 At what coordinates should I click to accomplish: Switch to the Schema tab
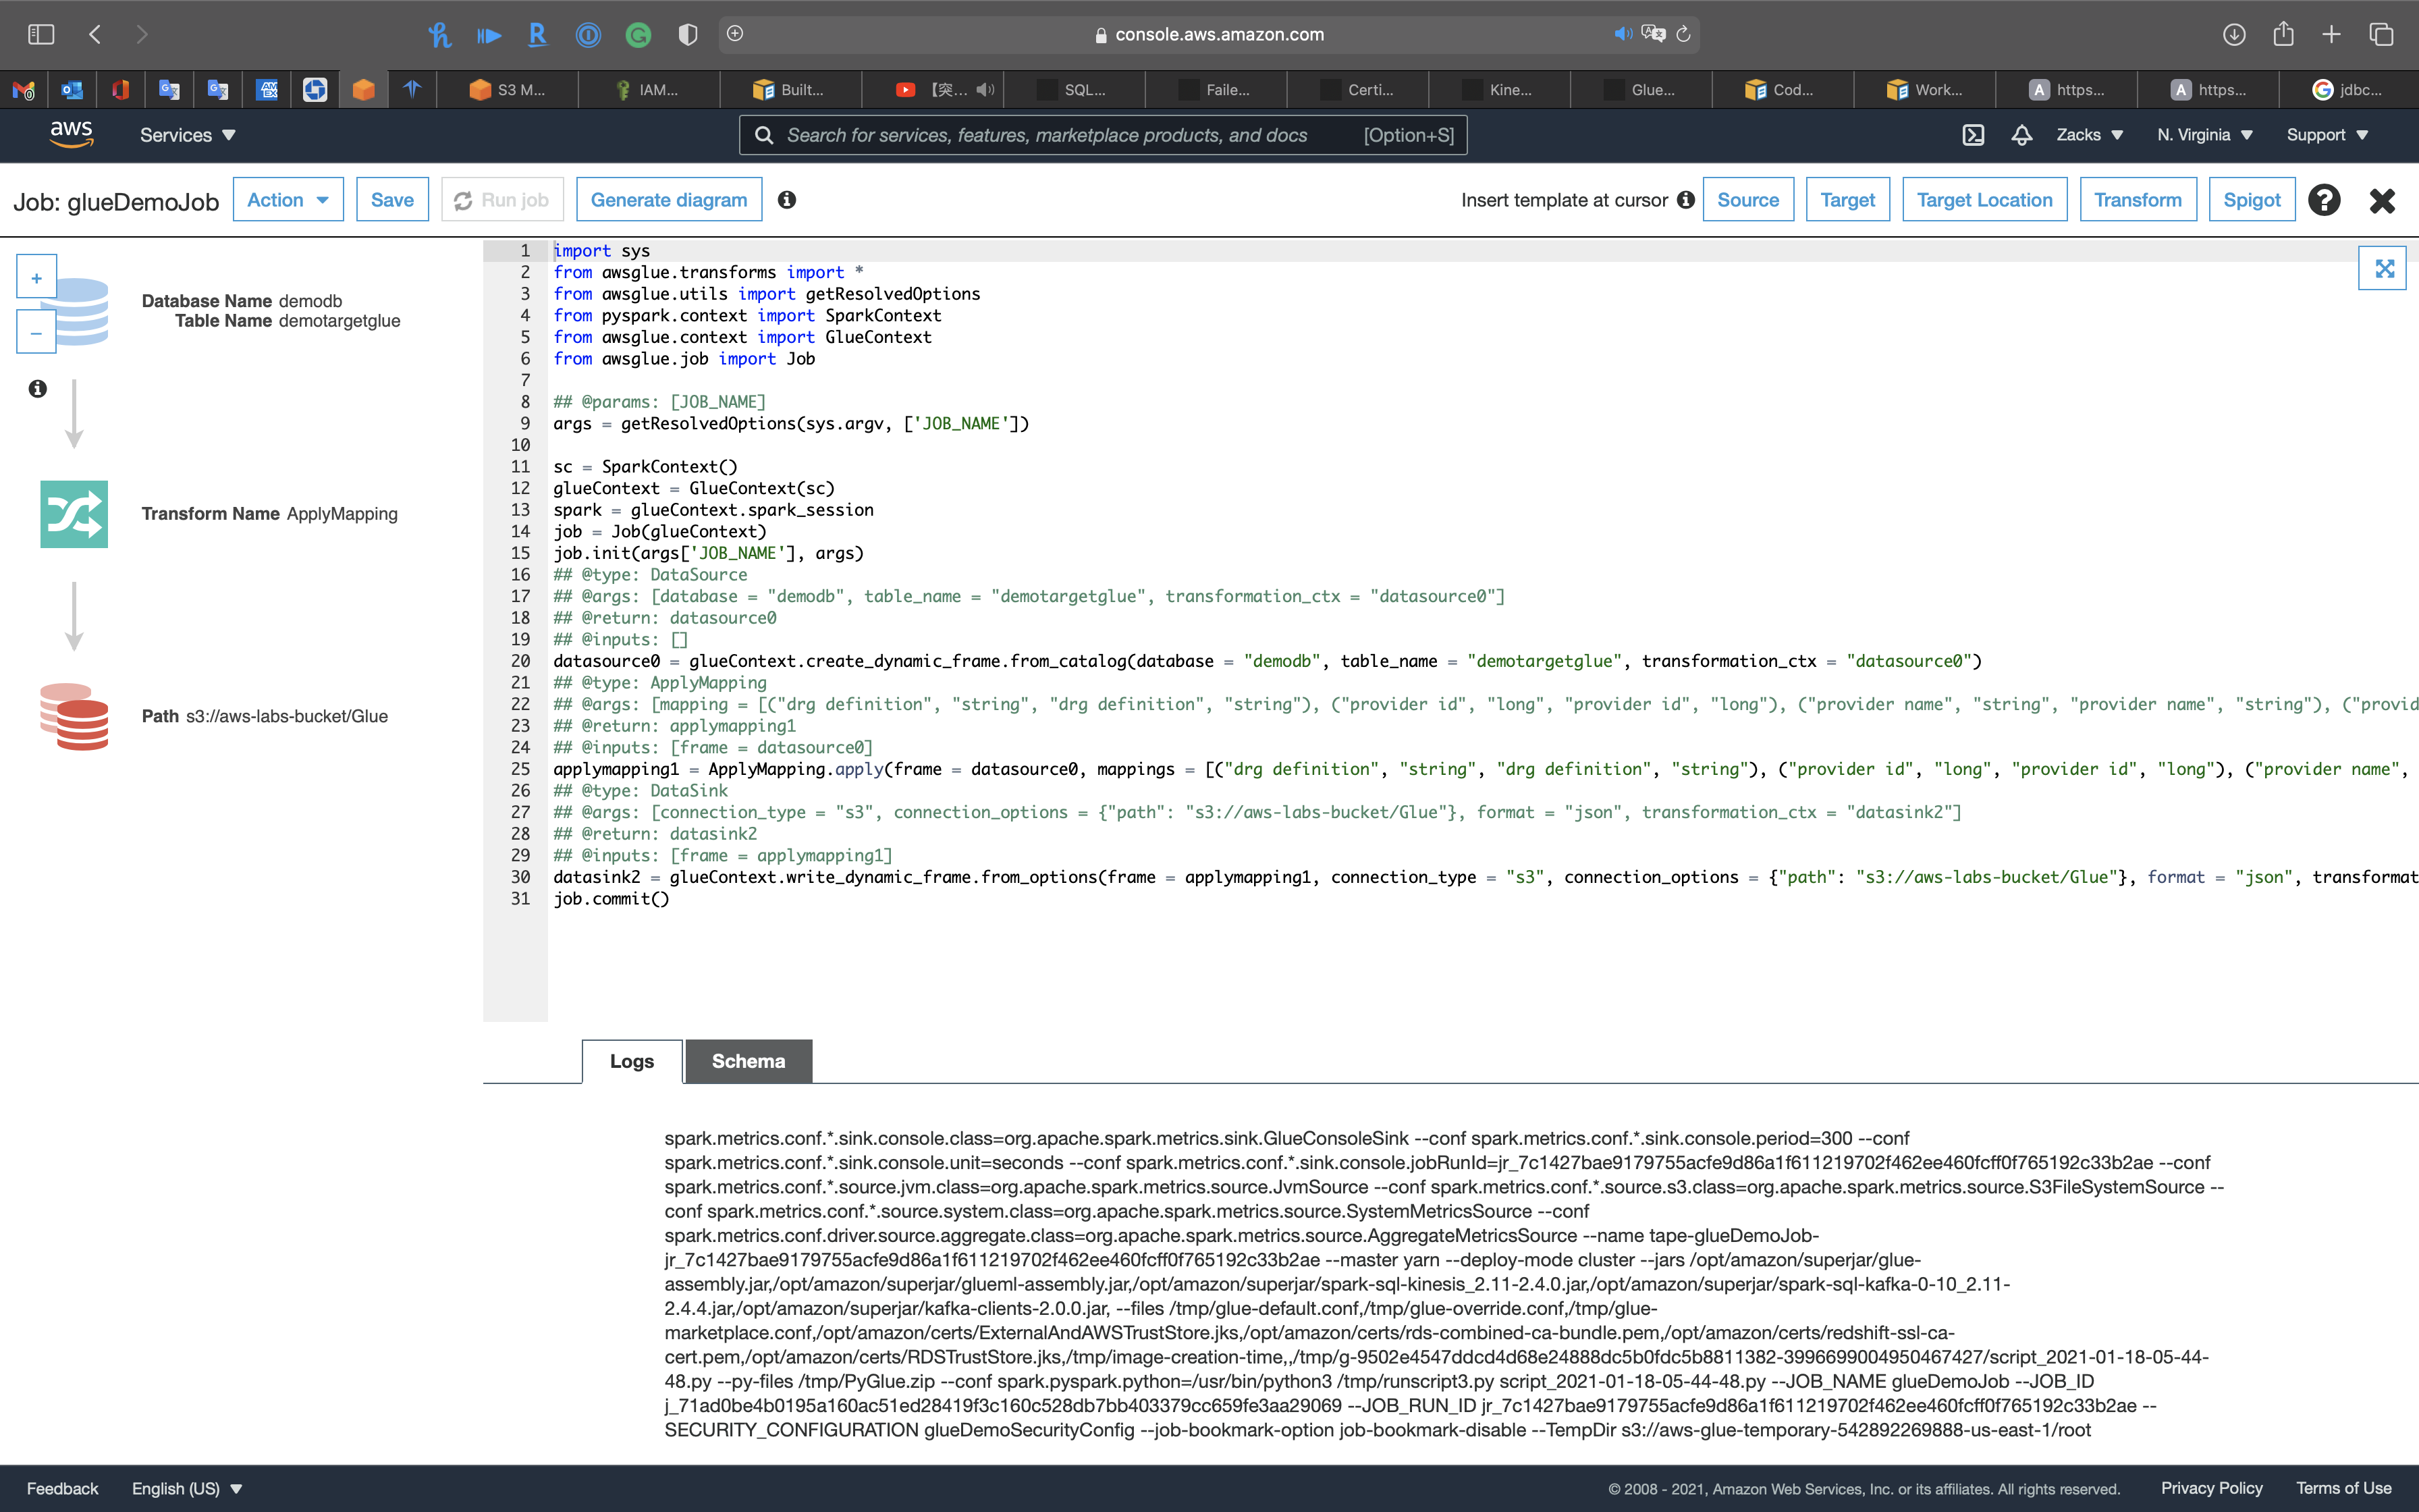tap(748, 1061)
